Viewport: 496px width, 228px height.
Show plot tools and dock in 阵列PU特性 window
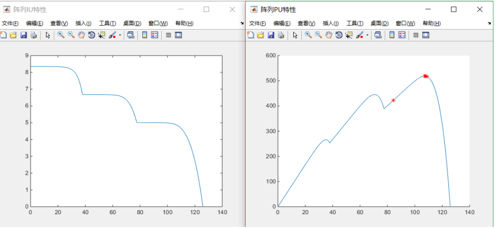click(426, 35)
